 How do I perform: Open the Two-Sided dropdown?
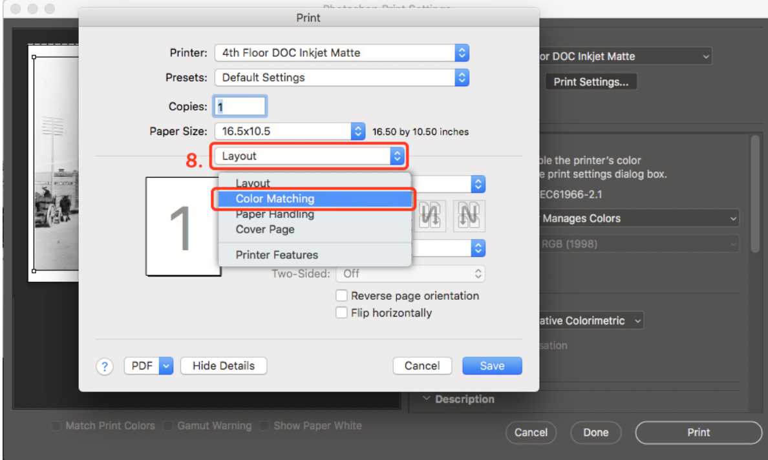tap(411, 273)
